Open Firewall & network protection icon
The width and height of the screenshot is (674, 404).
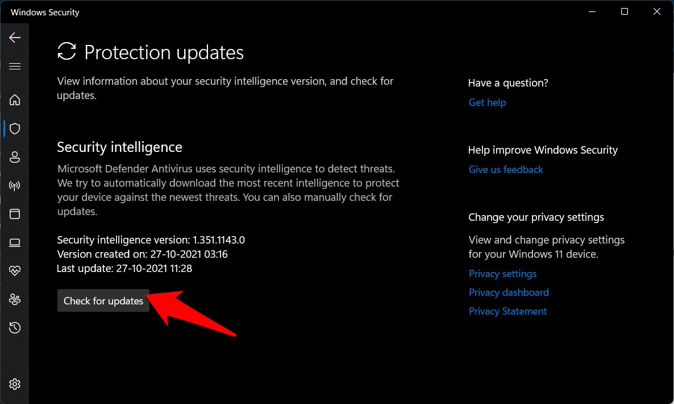click(15, 185)
